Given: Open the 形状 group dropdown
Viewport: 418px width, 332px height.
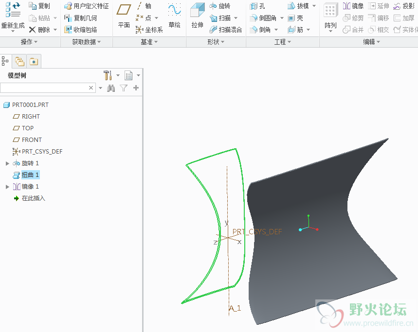Looking at the screenshot, I should click(x=216, y=42).
